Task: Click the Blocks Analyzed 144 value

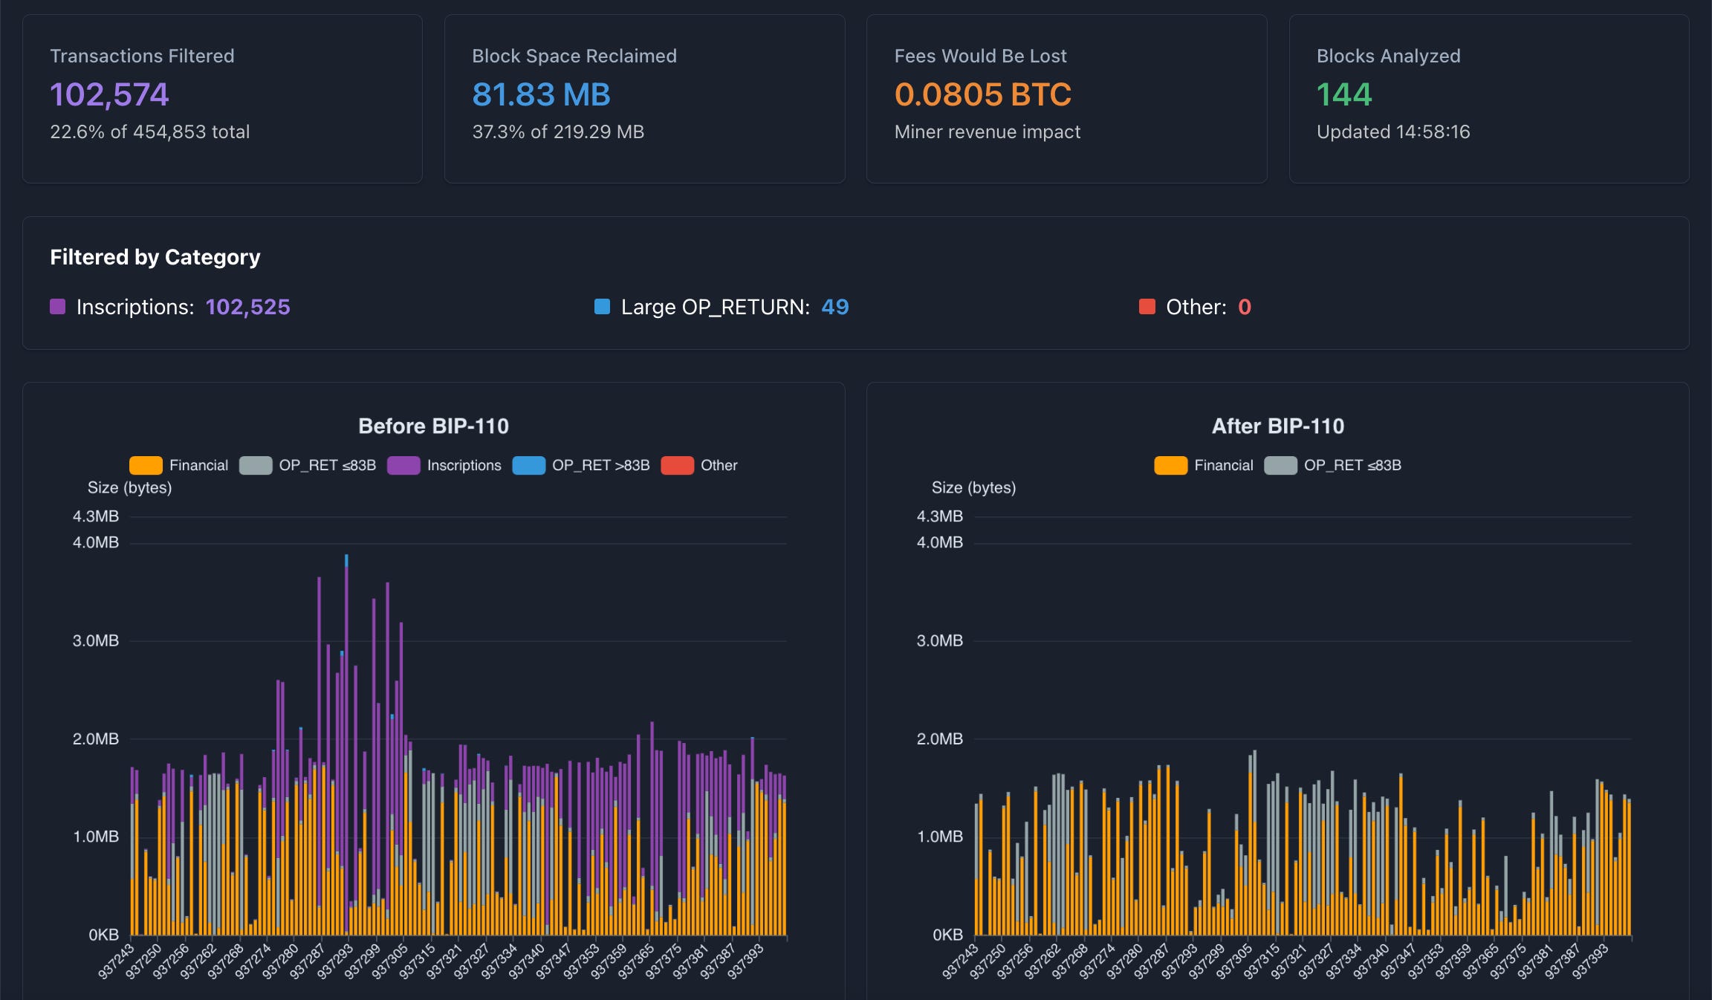Action: [1343, 94]
